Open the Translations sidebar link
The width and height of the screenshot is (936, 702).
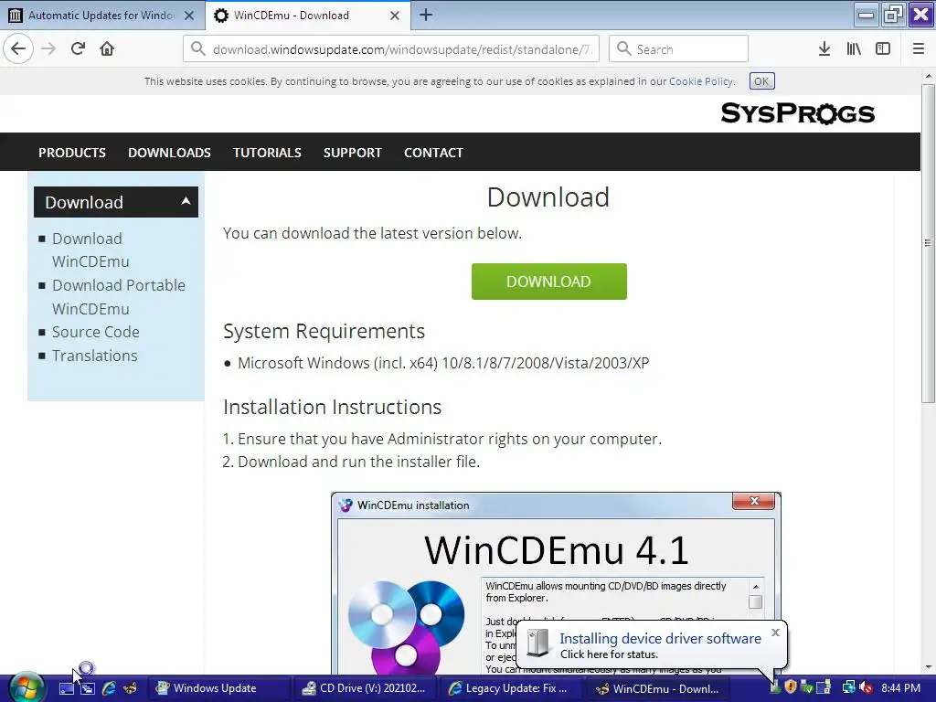point(94,356)
